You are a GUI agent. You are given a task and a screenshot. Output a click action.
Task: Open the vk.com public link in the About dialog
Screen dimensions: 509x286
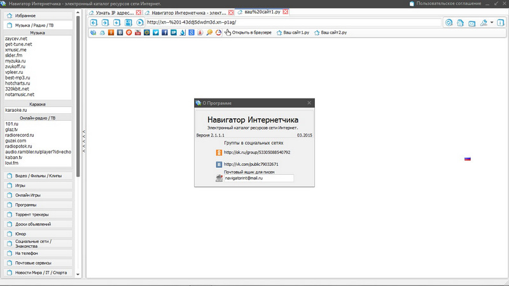point(251,165)
